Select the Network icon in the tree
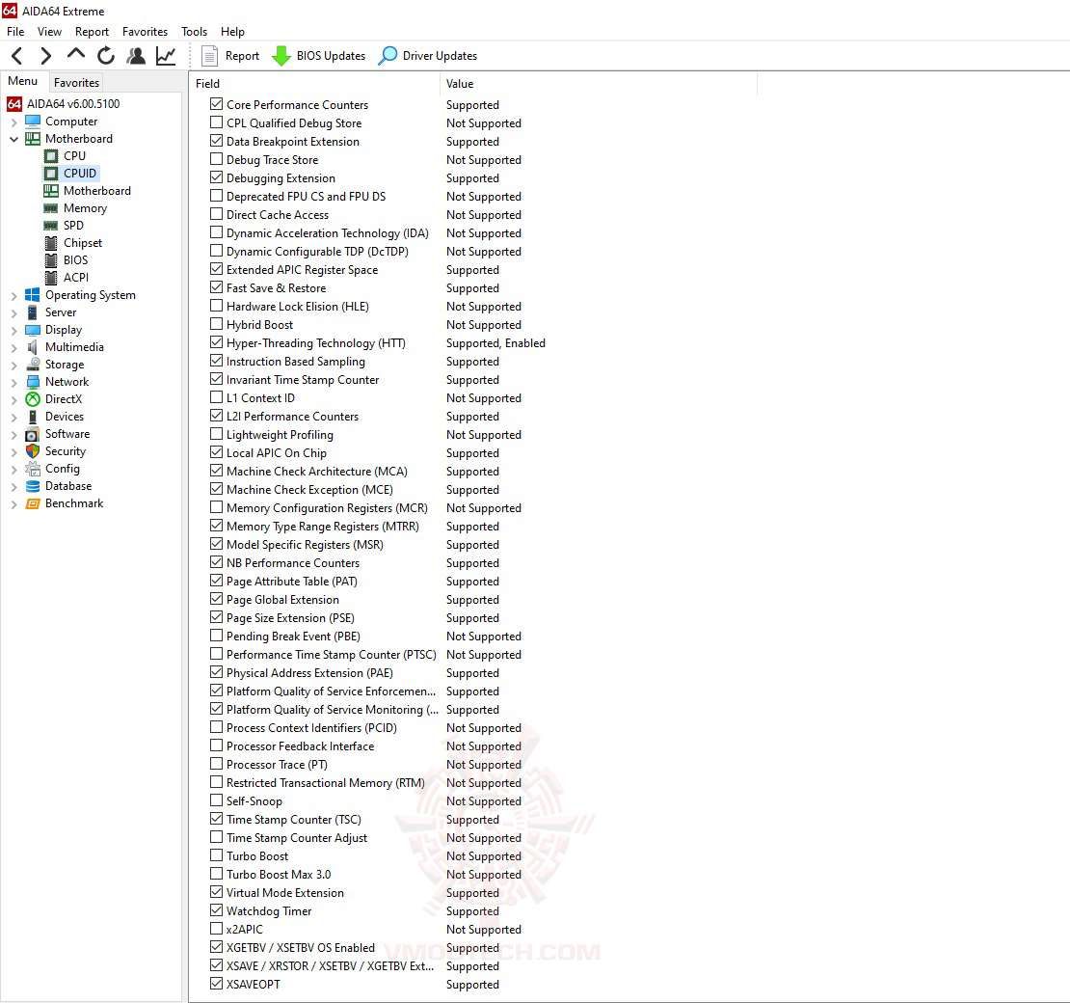Screen dimensions: 1070x1003 (x=33, y=382)
